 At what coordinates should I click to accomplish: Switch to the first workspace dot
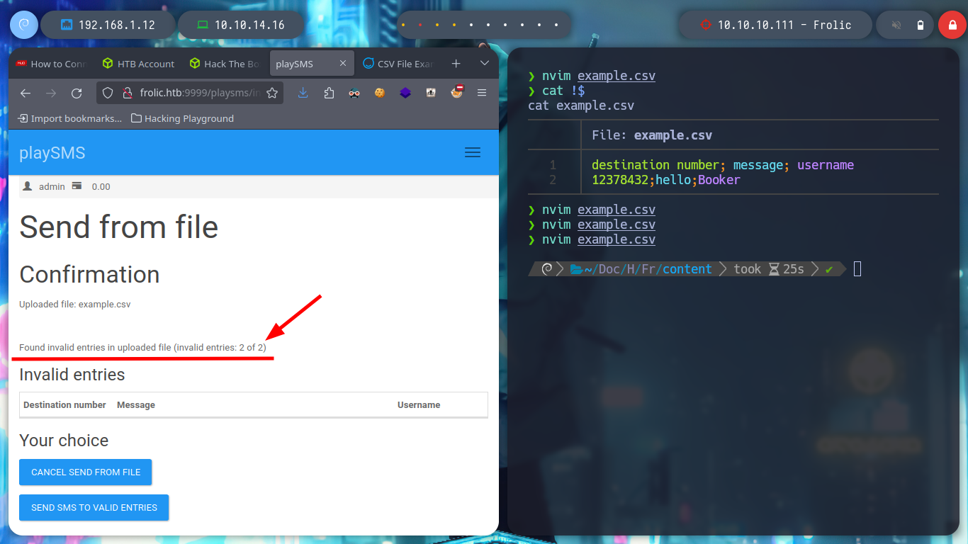coord(403,25)
